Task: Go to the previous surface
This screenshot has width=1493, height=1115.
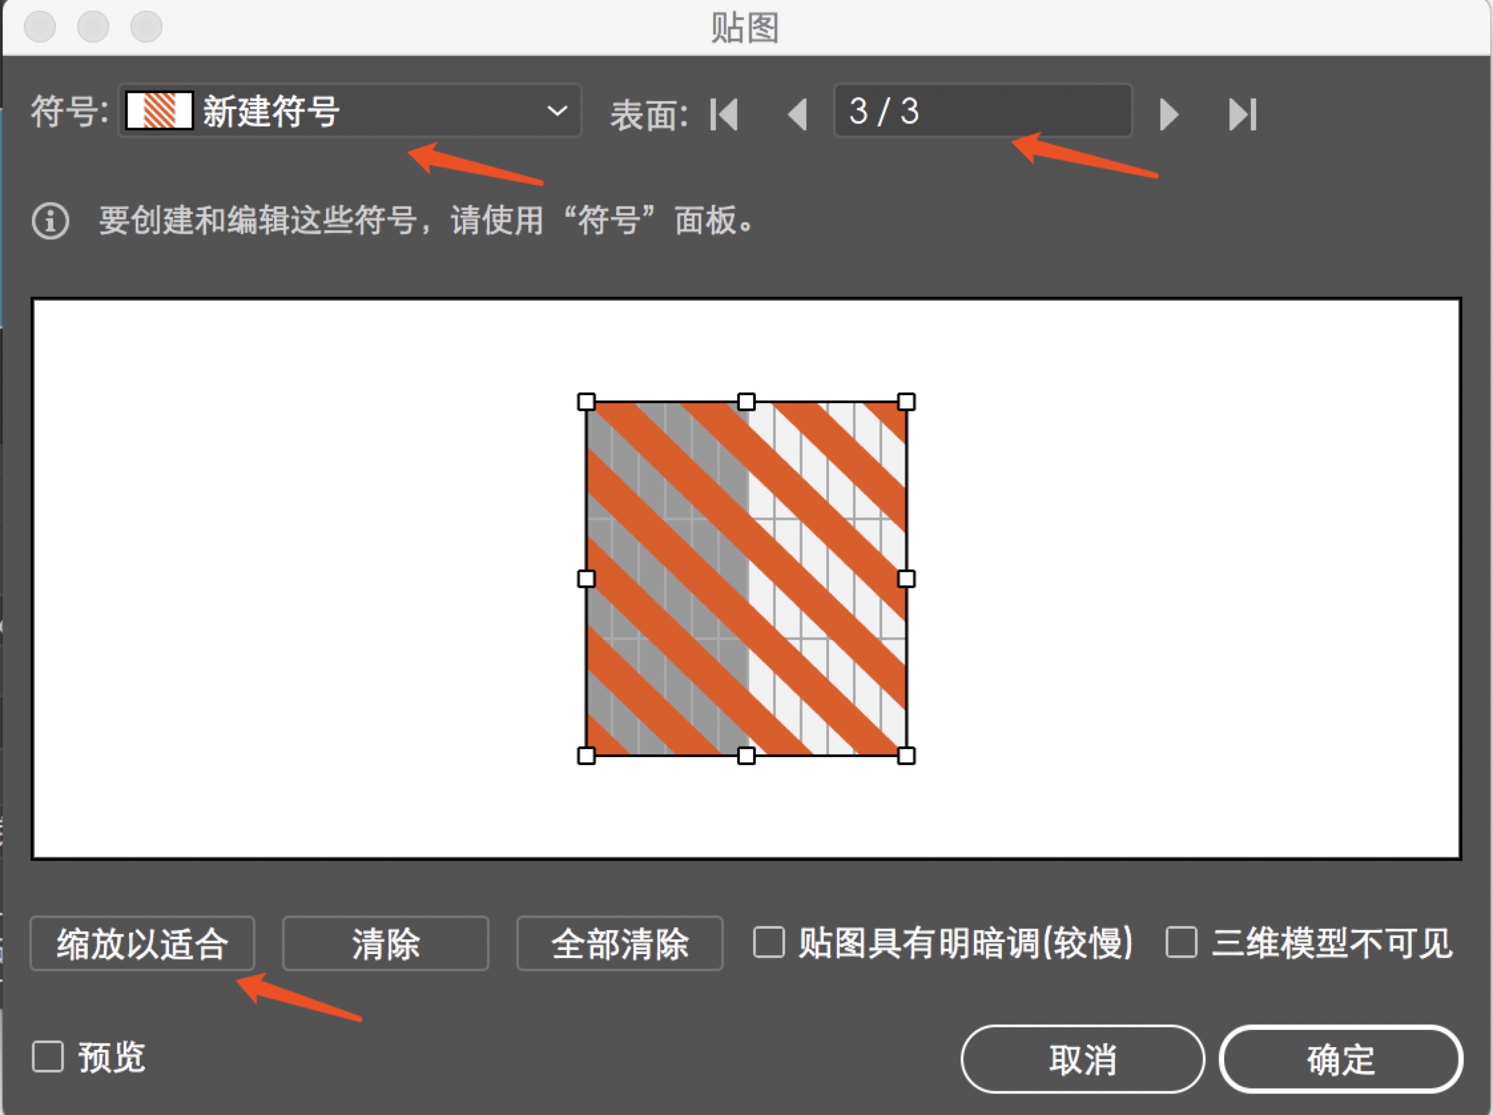Action: tap(798, 114)
